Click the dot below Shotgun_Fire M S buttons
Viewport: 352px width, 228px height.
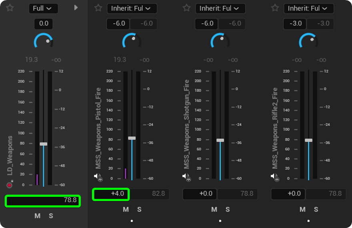click(x=220, y=221)
